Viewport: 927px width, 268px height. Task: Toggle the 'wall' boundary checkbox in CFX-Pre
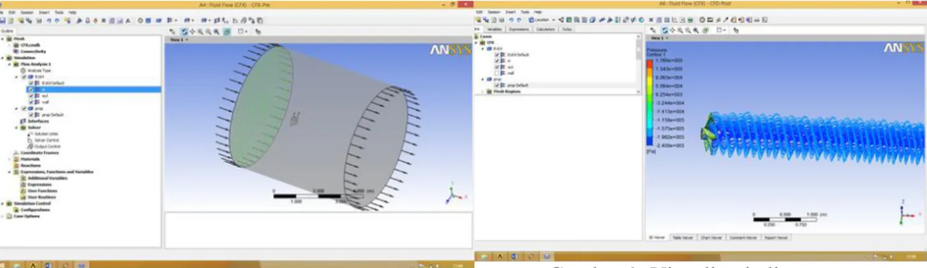[x=31, y=102]
